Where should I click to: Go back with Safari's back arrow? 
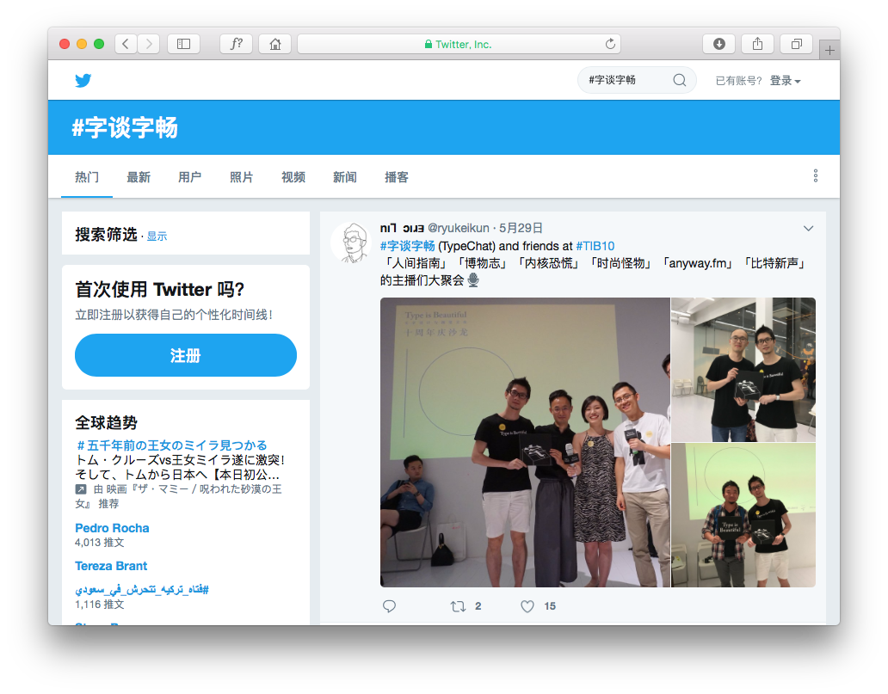point(126,44)
